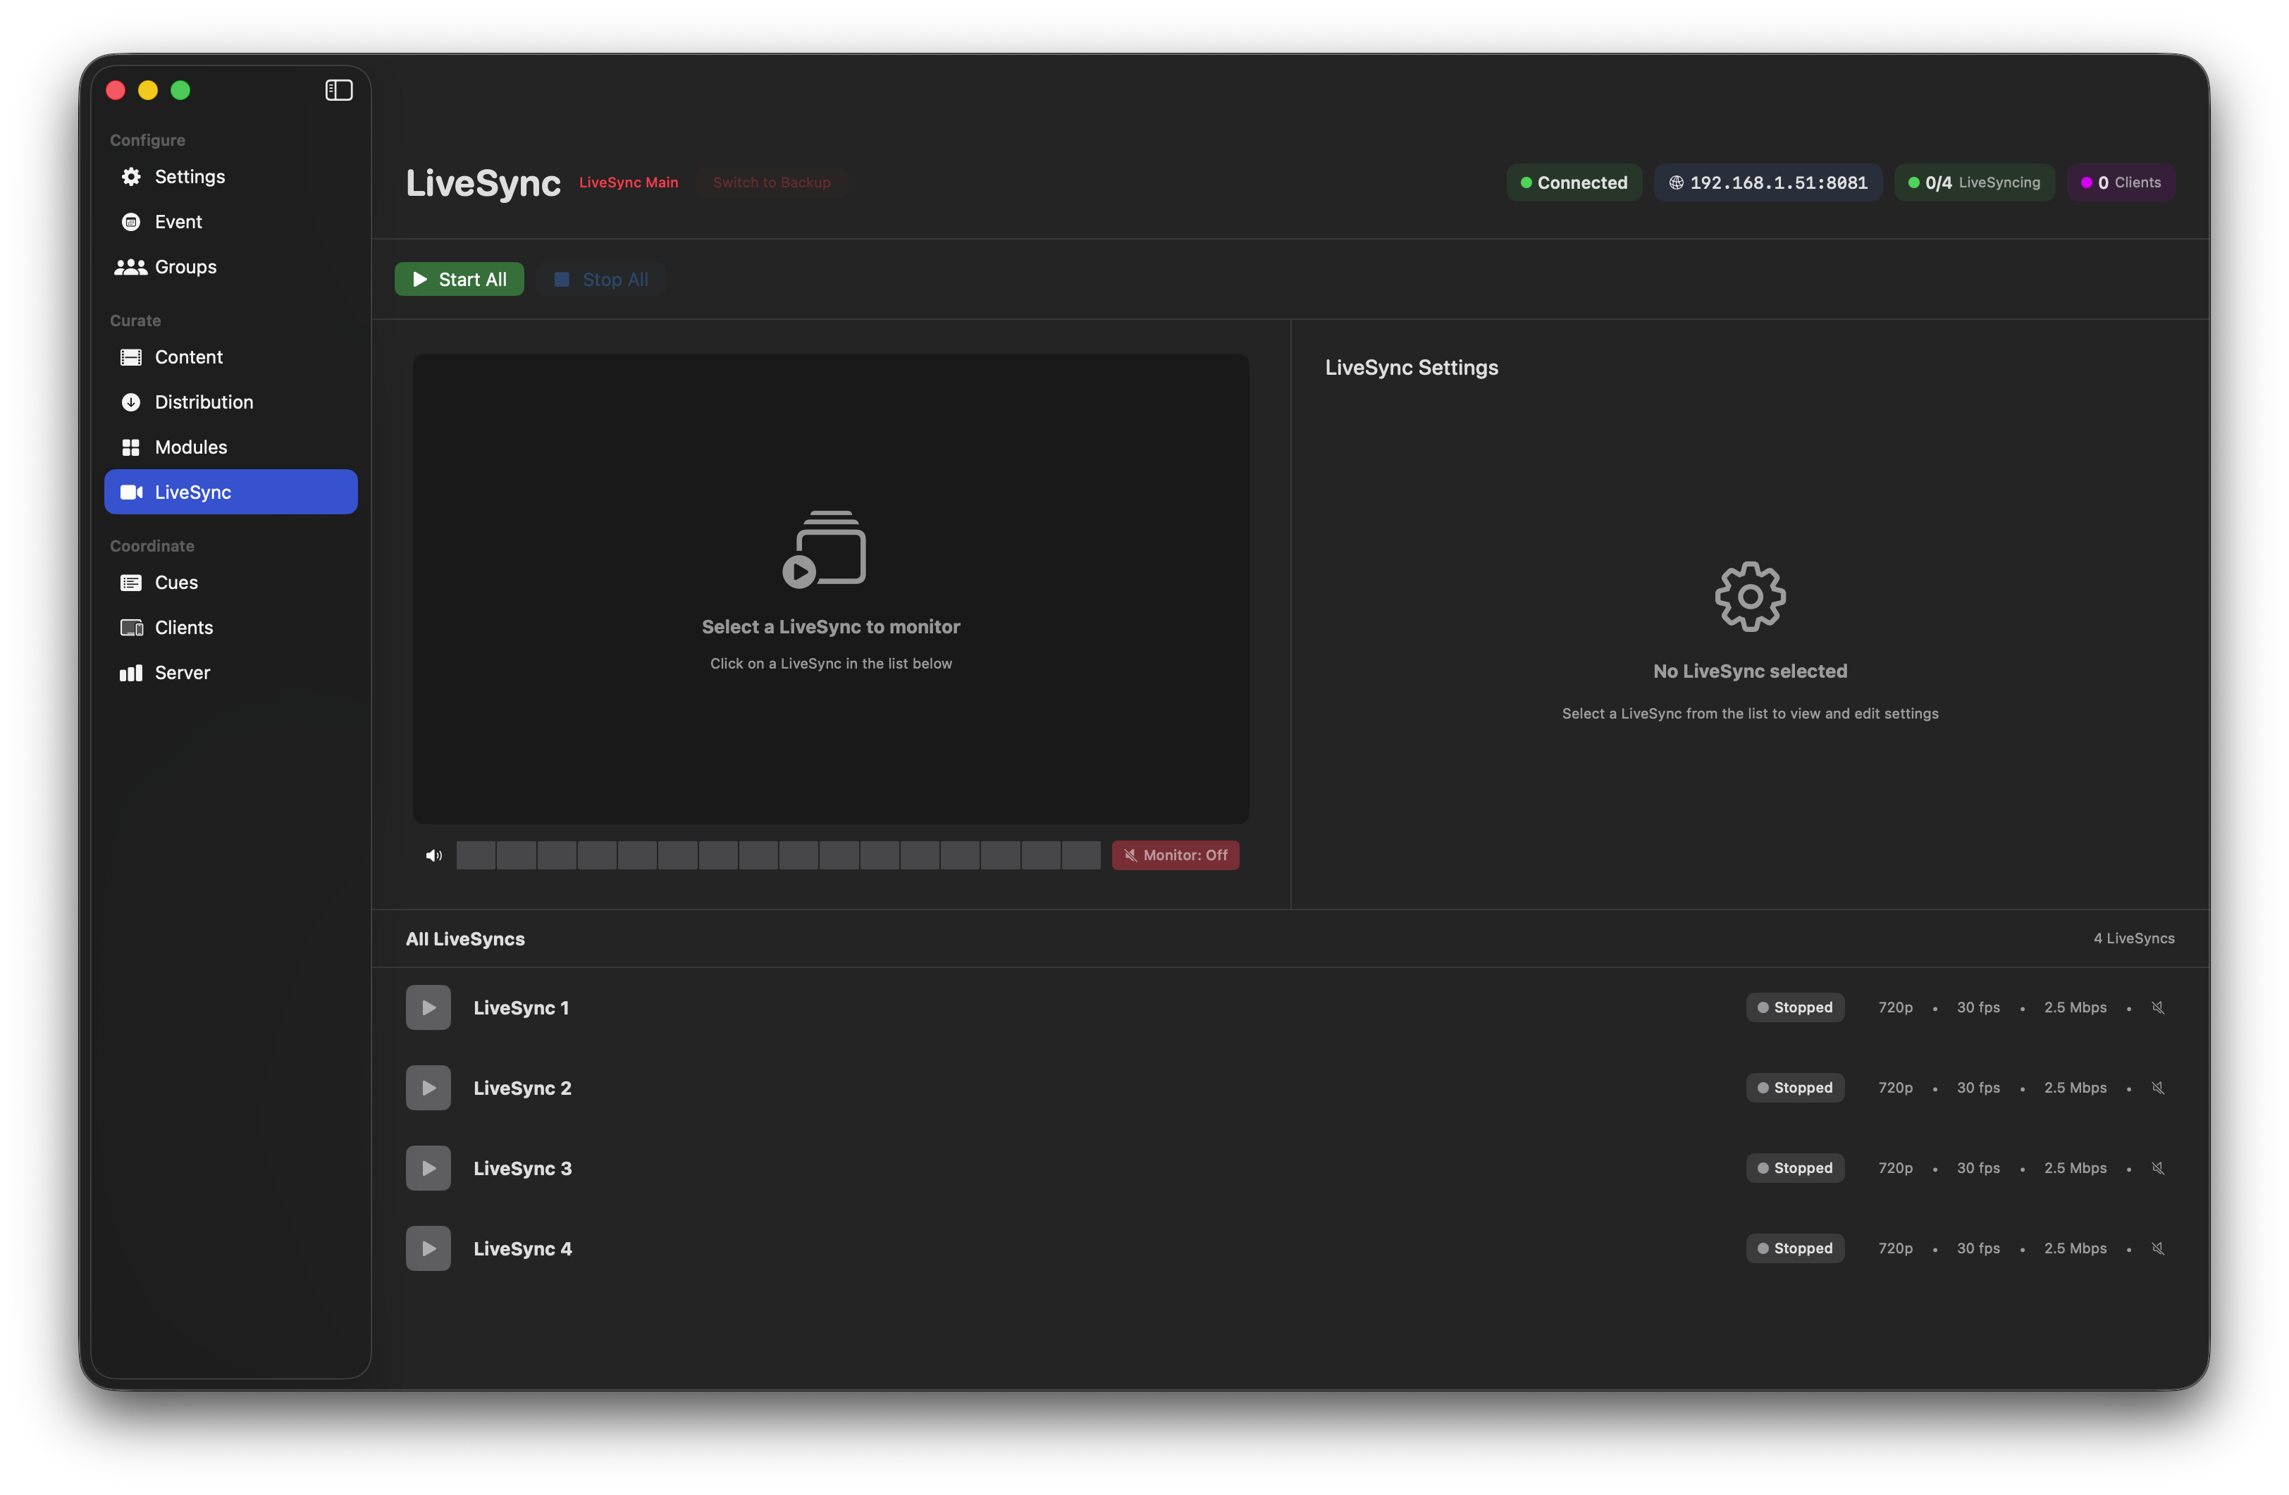This screenshot has height=1495, width=2289.
Task: Click the Stopped status badge for LiveSync 2
Action: [x=1795, y=1088]
